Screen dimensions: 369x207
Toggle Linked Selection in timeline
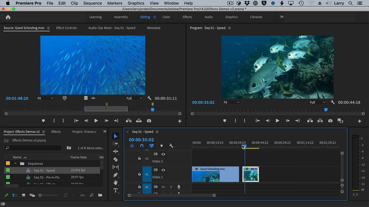click(152, 146)
